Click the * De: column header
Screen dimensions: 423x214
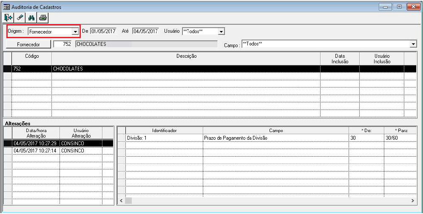[x=366, y=130]
